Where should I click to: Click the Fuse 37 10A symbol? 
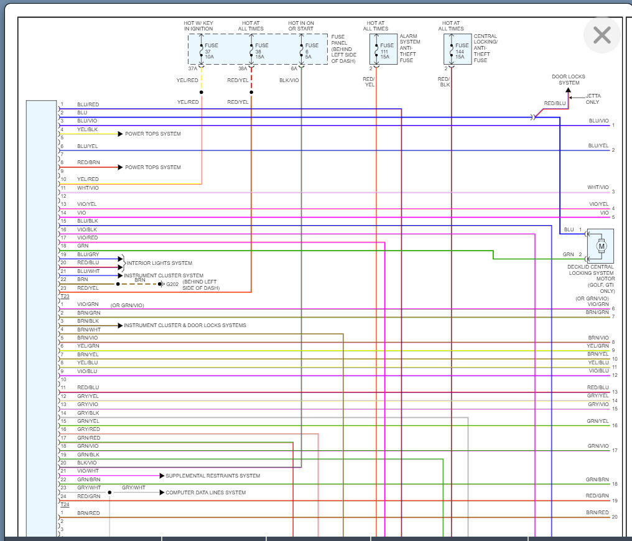click(x=201, y=51)
